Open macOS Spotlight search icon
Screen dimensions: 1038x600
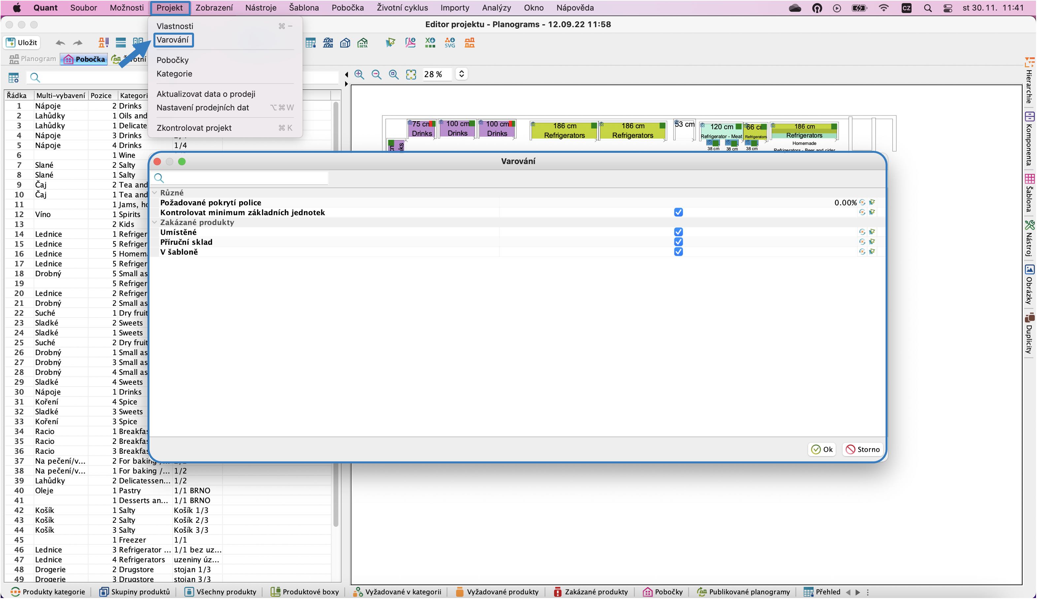(927, 8)
